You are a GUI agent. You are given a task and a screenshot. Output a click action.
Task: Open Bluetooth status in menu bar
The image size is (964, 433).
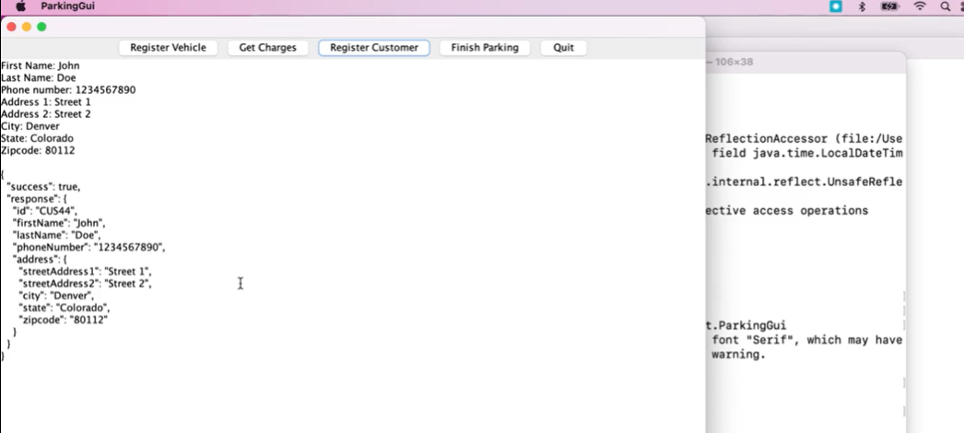tap(862, 6)
